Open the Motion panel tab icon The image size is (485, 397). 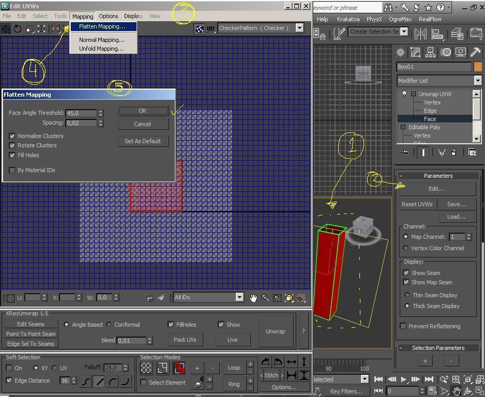445,52
